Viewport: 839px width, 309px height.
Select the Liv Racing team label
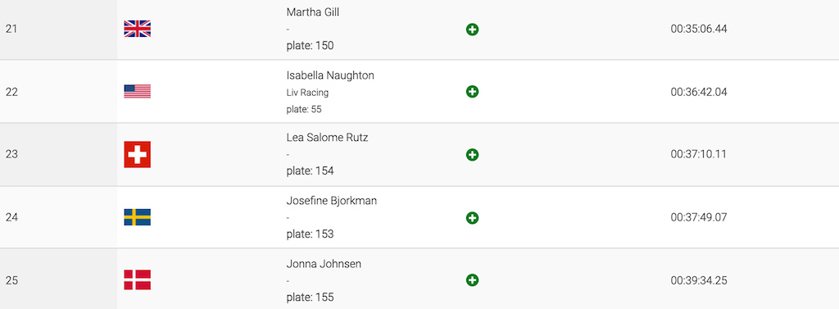(307, 93)
